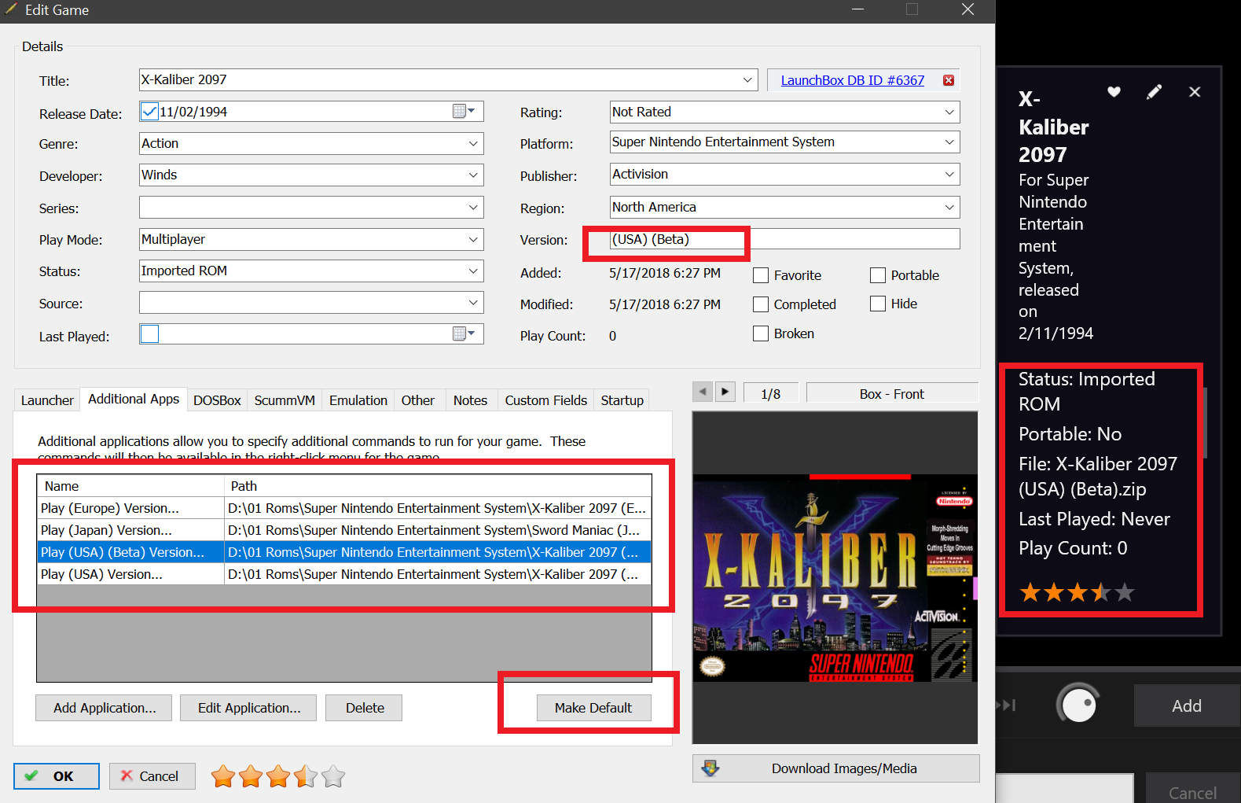This screenshot has height=803, width=1241.
Task: Expand the Platform dropdown
Action: [949, 142]
